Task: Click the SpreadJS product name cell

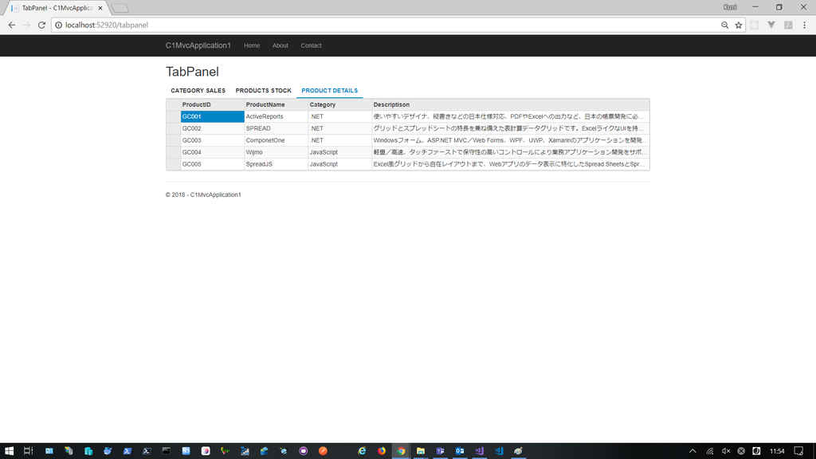Action: coord(276,164)
